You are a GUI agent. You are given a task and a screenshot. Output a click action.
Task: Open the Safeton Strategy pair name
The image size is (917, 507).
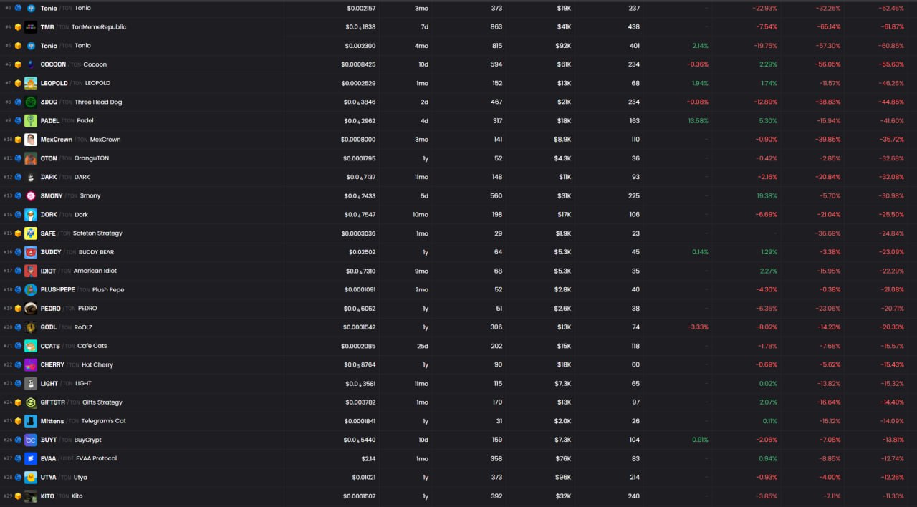(x=97, y=233)
